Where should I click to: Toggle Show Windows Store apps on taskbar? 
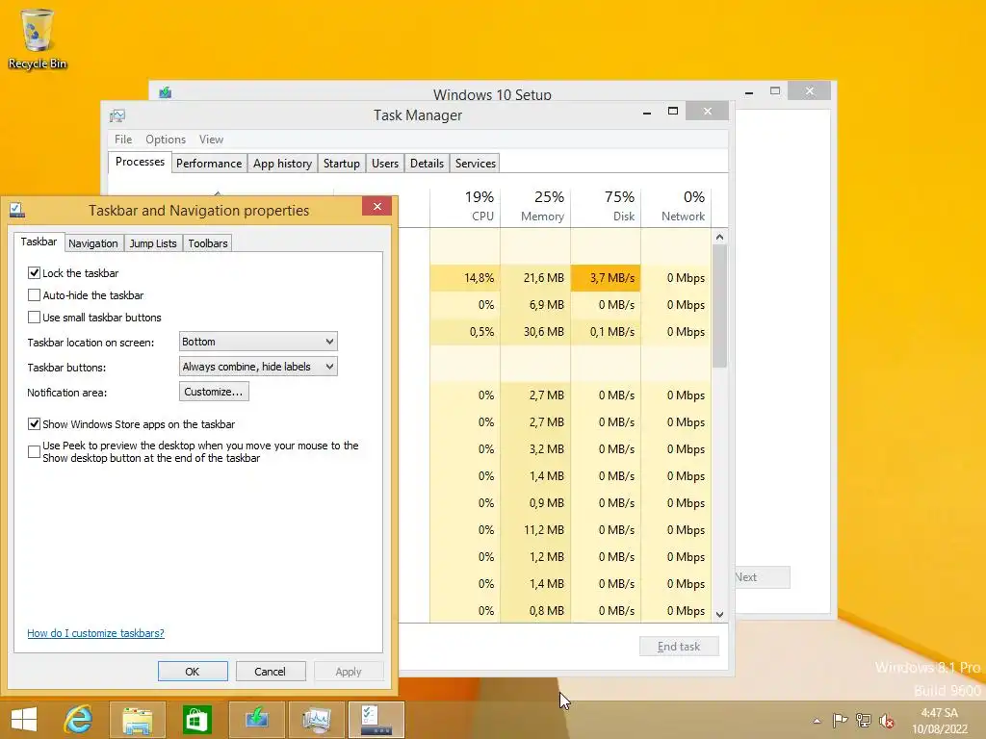click(x=34, y=424)
